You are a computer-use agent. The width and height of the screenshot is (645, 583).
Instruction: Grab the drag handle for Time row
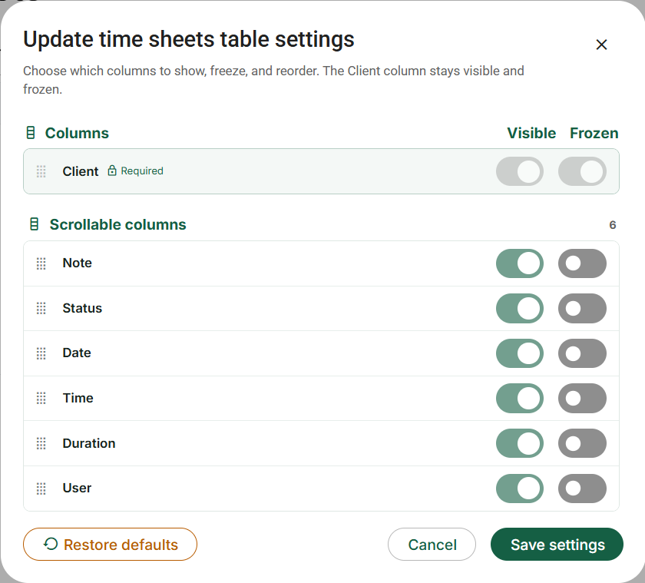point(41,398)
